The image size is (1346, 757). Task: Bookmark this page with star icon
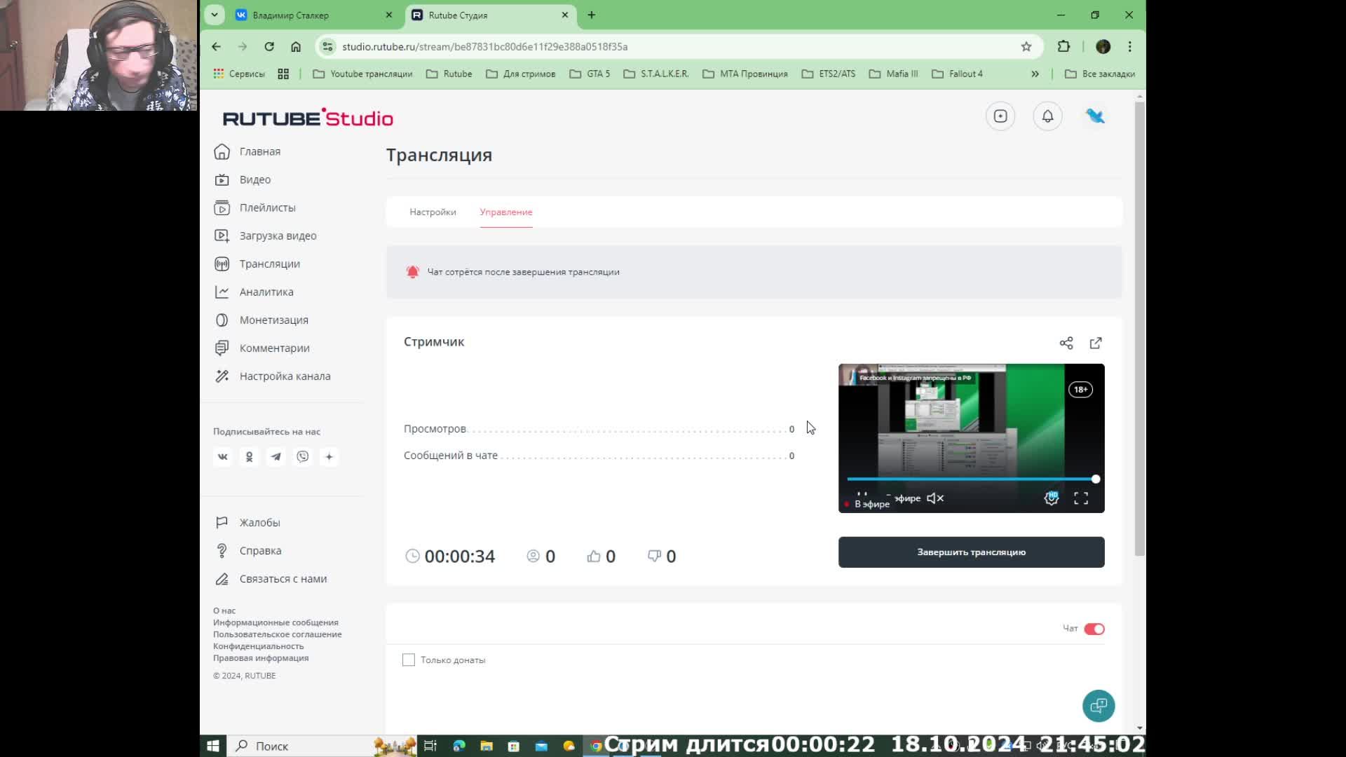1026,46
